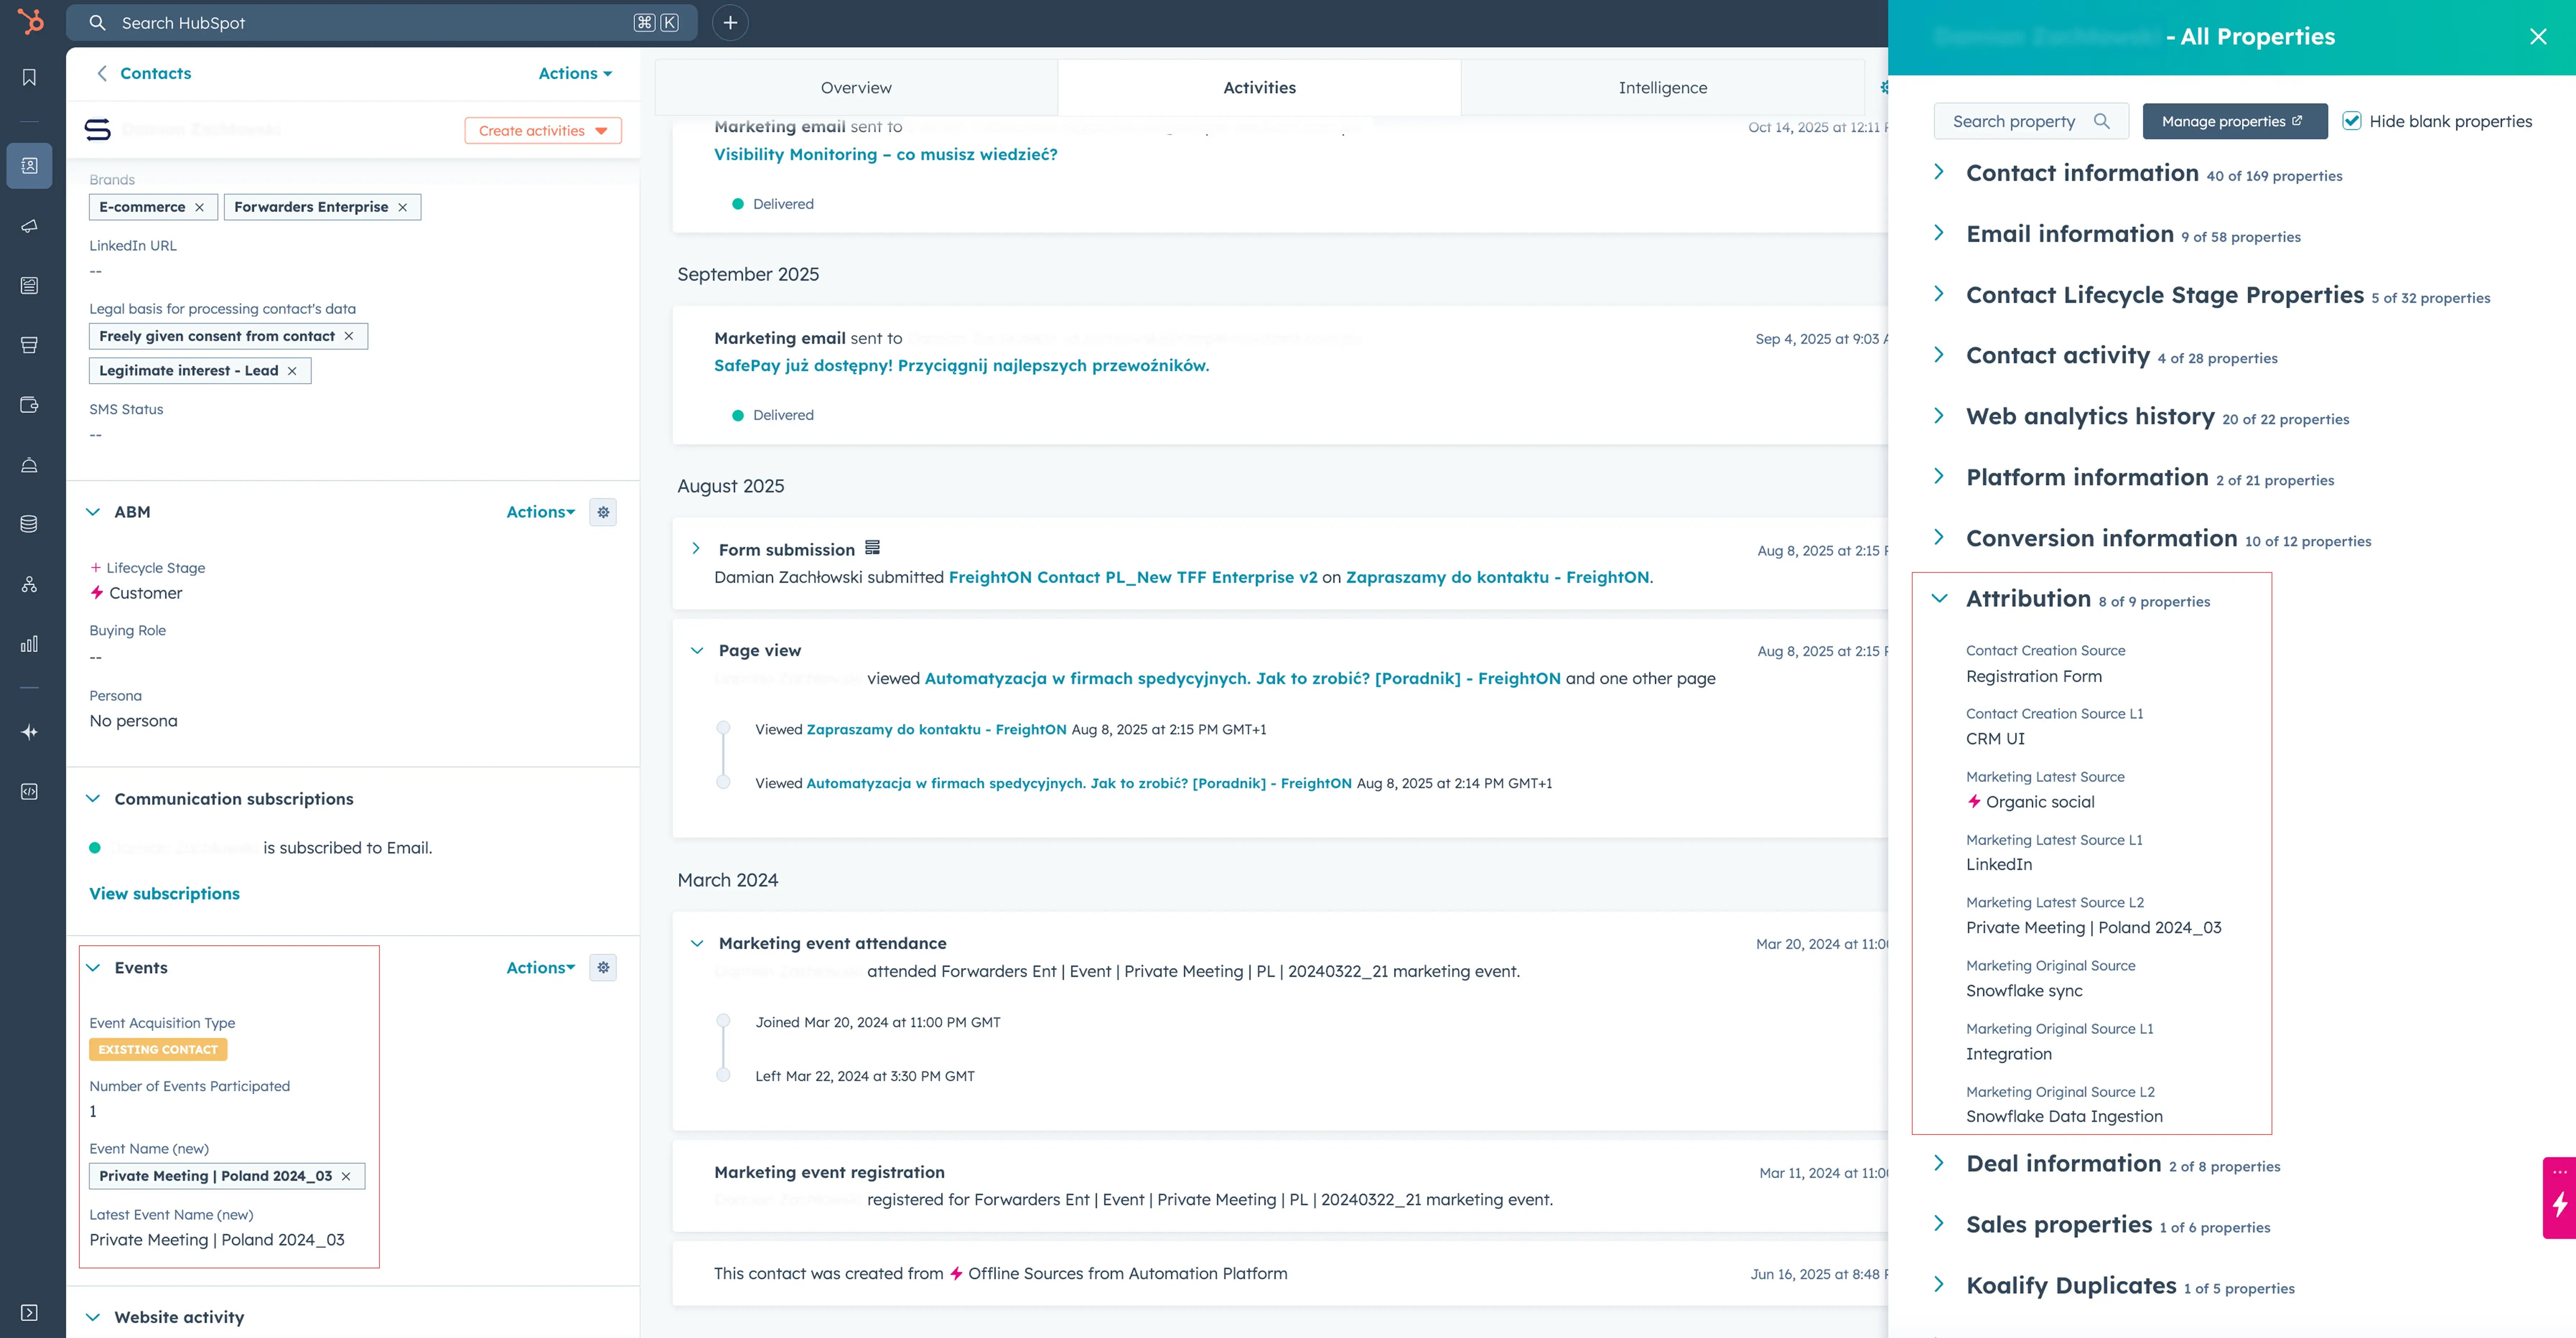
Task: Expand Contact information properties group
Action: (1939, 172)
